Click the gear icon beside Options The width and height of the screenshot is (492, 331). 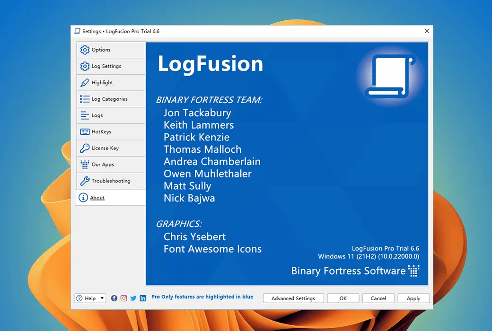(85, 50)
